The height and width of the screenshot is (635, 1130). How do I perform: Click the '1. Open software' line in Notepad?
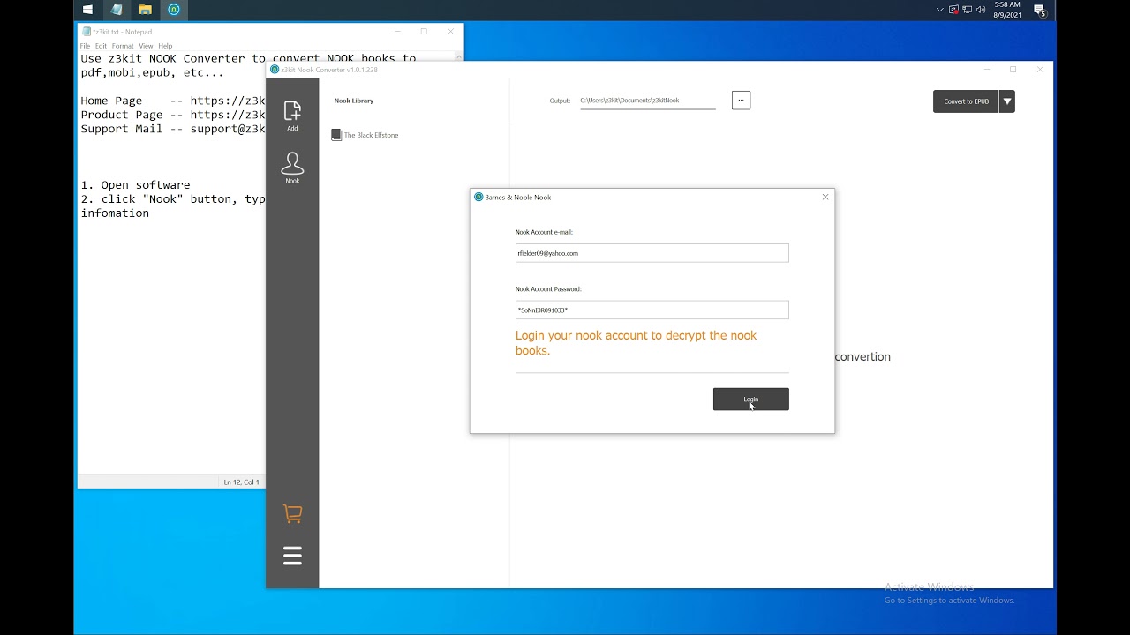135,185
